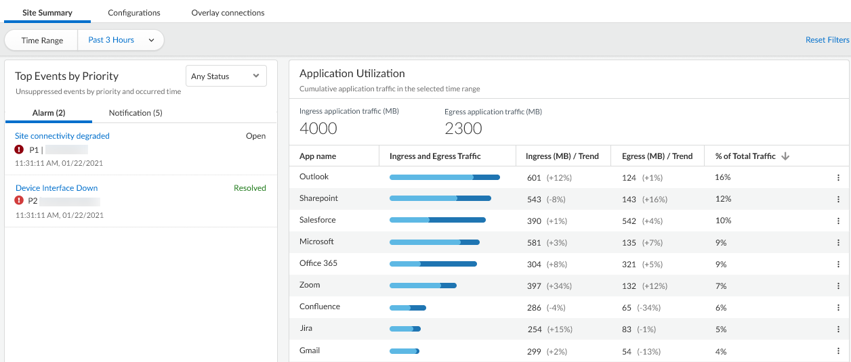
Task: Click the Reset Filters link
Action: pyautogui.click(x=827, y=40)
